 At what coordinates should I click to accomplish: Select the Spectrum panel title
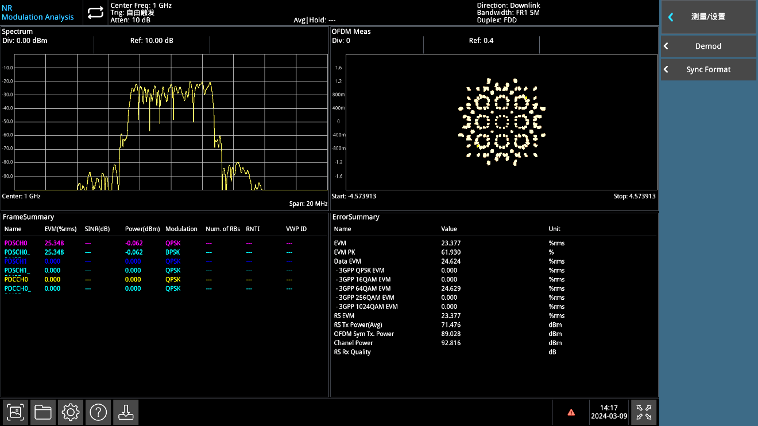18,32
